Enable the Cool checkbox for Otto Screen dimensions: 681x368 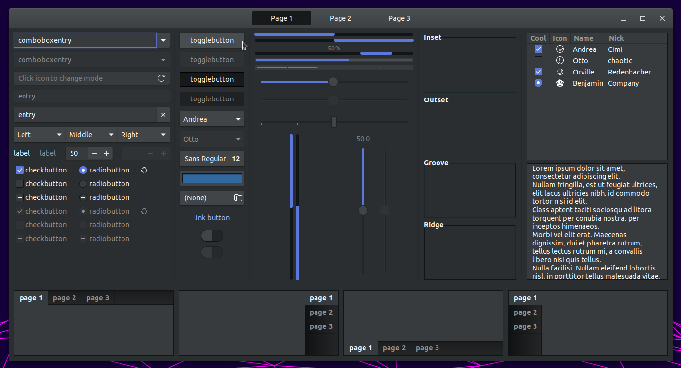pyautogui.click(x=538, y=60)
